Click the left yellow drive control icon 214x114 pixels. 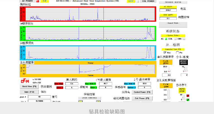coord(80,101)
